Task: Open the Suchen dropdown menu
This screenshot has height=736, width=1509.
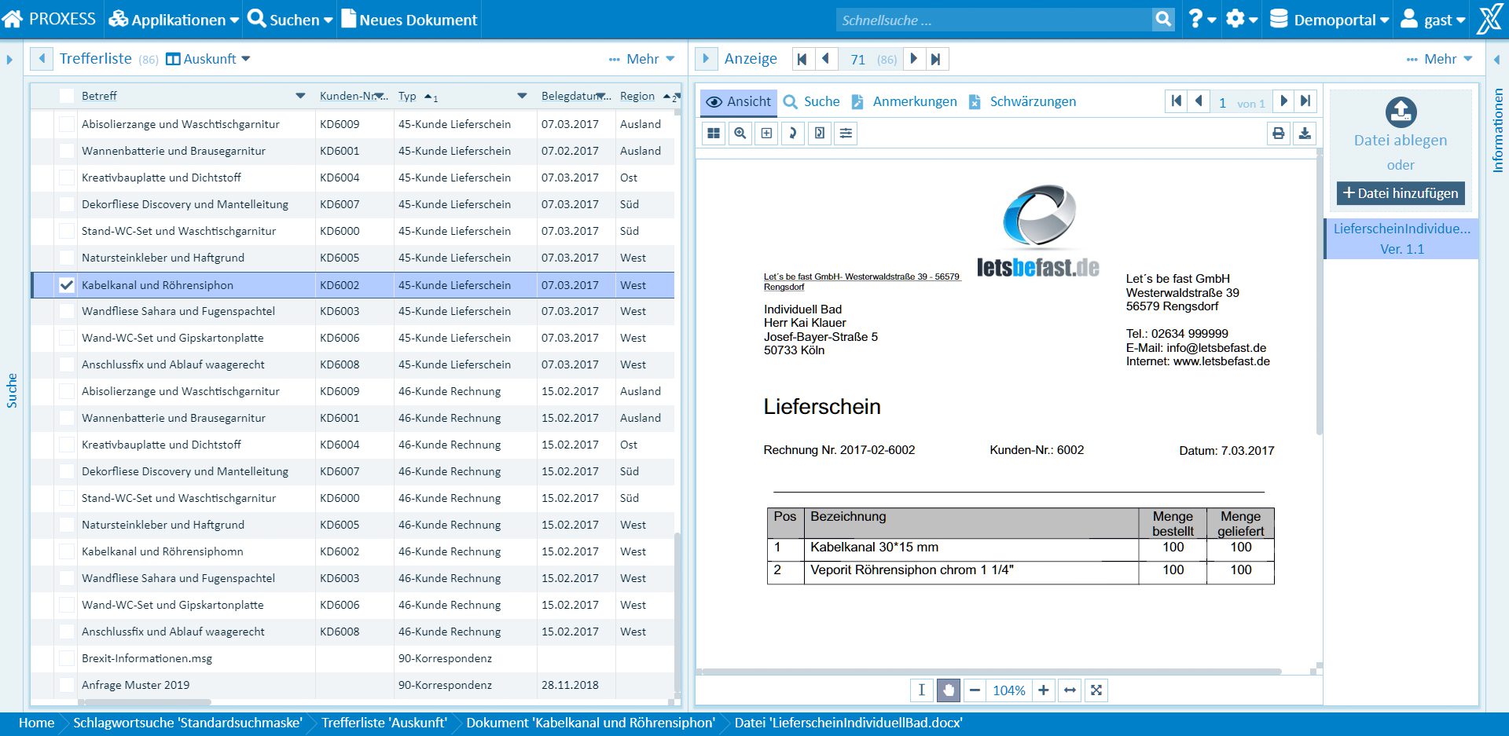Action: [290, 20]
